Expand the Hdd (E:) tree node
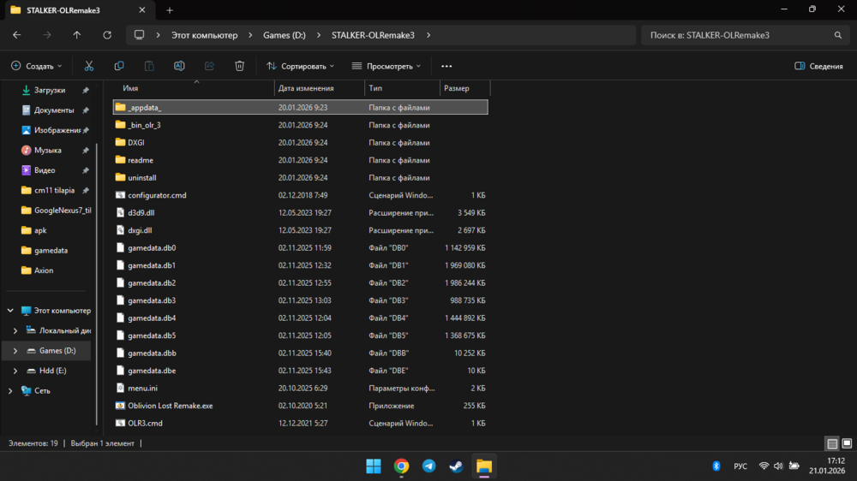Viewport: 857px width, 481px height. point(15,371)
